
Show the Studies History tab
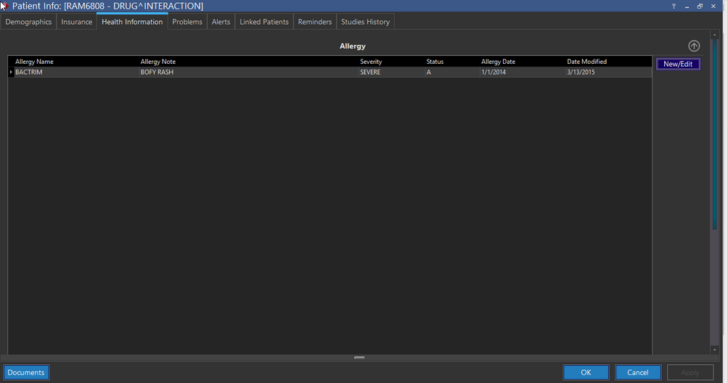tap(366, 22)
